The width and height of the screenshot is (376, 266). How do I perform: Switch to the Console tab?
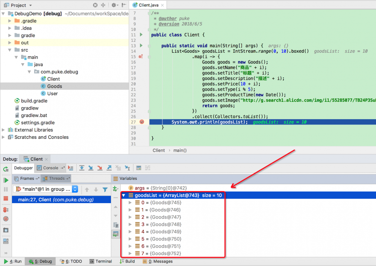(50, 168)
